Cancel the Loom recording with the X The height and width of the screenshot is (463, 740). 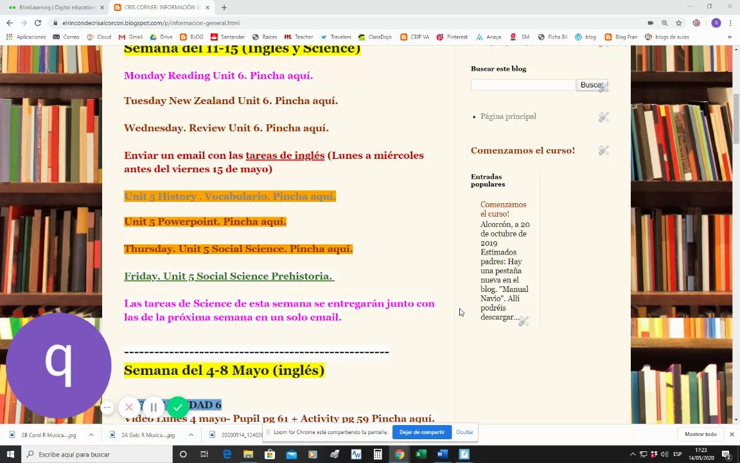point(129,407)
